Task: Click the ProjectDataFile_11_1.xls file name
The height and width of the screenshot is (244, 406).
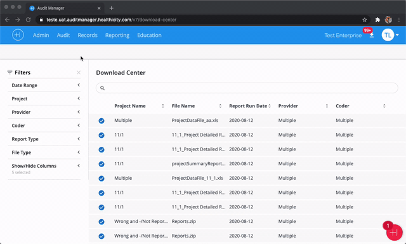Action: 197,178
